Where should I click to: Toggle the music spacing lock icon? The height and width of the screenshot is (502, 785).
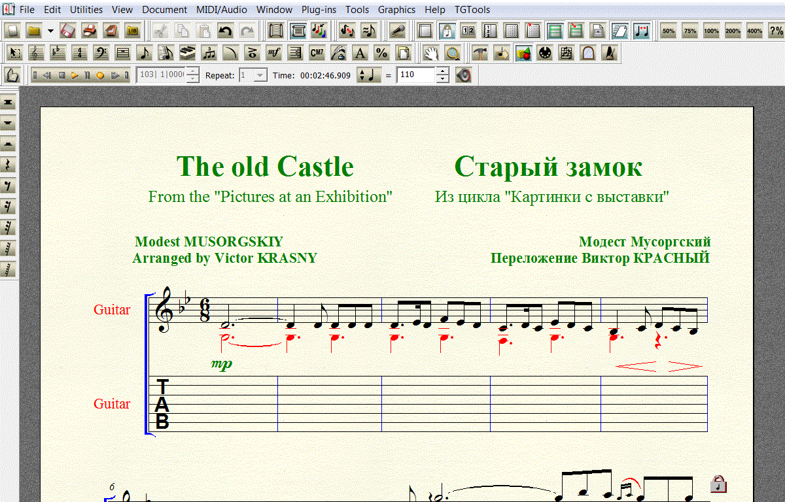point(445,31)
